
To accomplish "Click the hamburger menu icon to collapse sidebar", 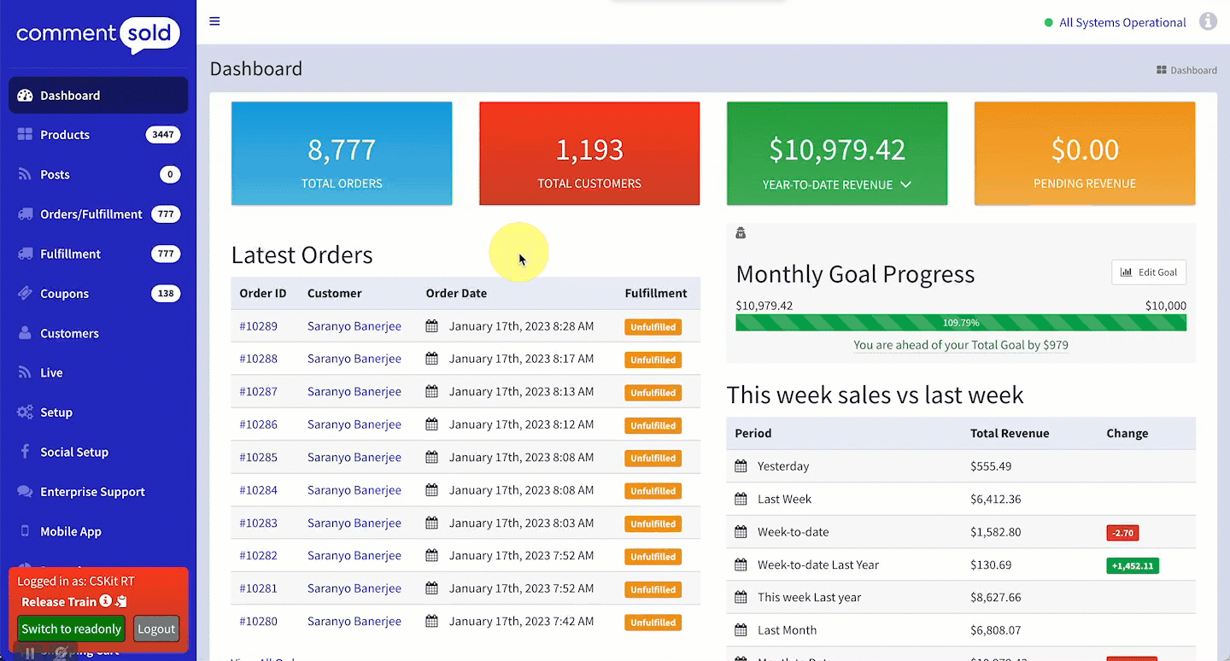I will (214, 21).
